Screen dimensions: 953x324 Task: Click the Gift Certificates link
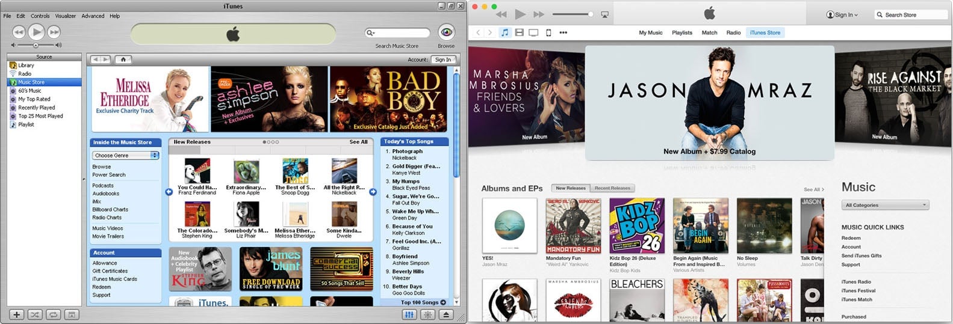[110, 271]
